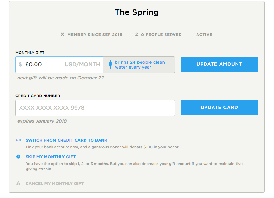Click the blue clock icon for skipping gift
Image resolution: width=274 pixels, height=198 pixels.
point(18,157)
